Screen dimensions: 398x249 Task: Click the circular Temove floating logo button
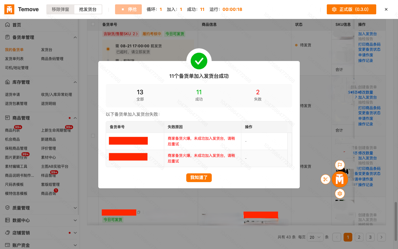[340, 179]
